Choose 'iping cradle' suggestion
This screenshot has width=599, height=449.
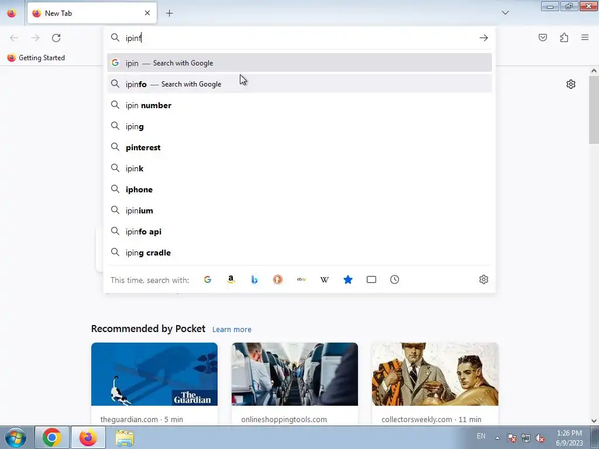coord(299,252)
